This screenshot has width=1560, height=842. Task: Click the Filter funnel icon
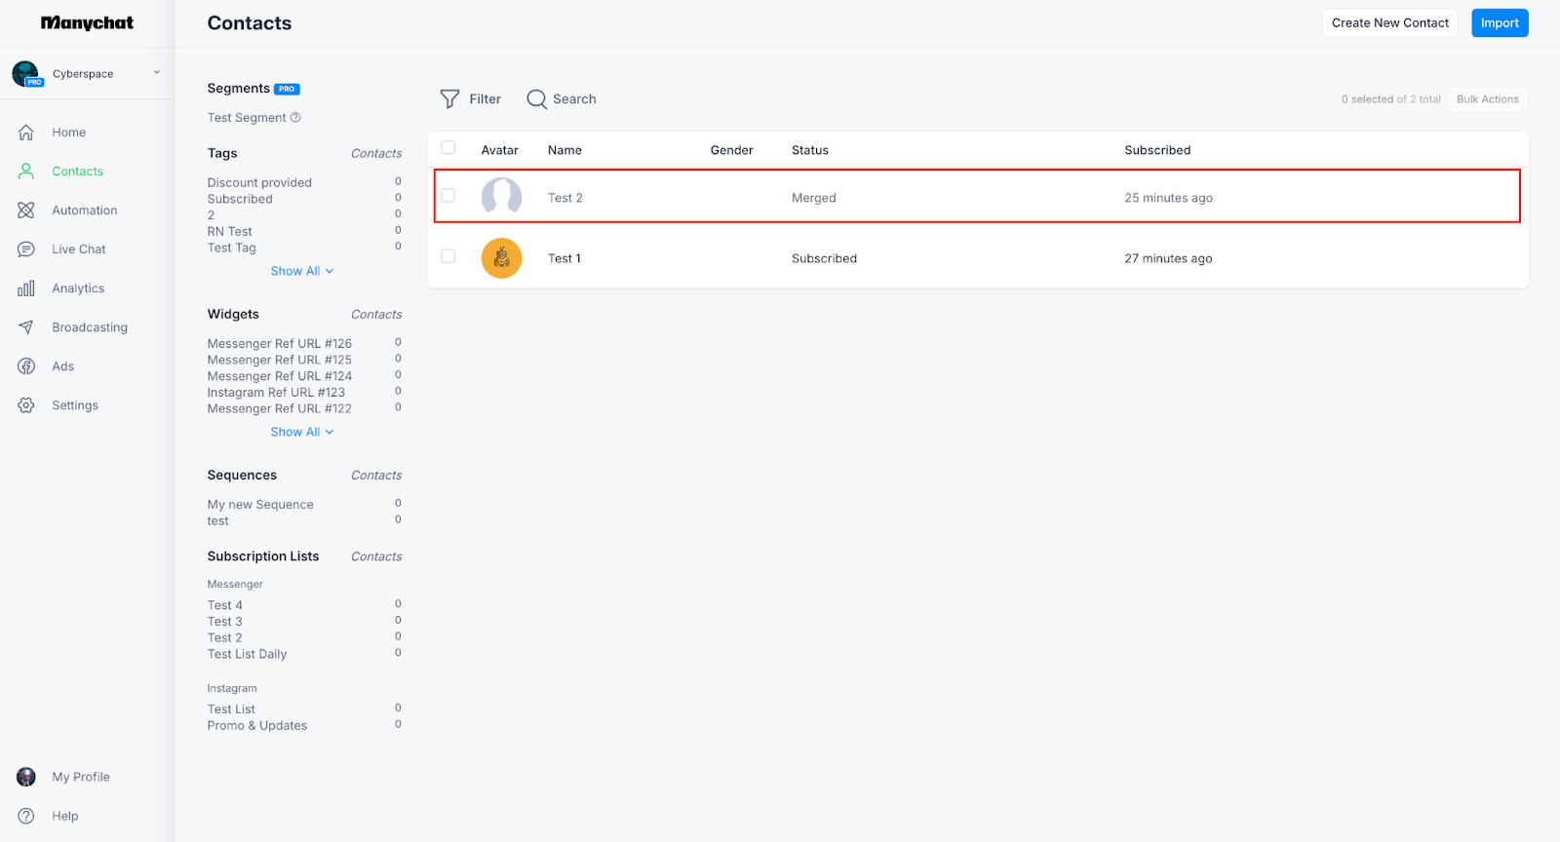(x=449, y=99)
